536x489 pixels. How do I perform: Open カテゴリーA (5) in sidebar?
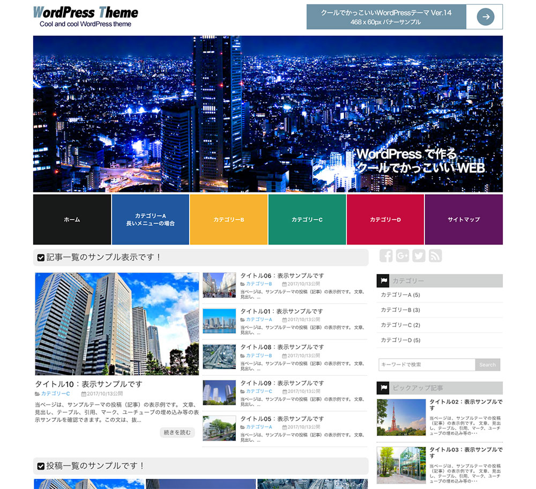point(400,295)
